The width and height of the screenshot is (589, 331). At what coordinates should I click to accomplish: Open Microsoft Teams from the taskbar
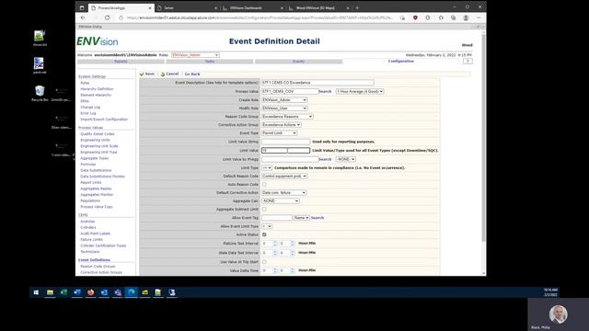[x=118, y=292]
